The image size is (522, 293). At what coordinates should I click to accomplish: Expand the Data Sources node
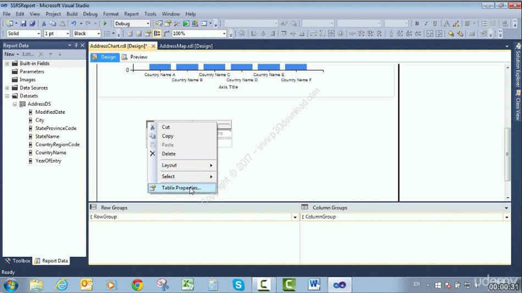[7, 88]
